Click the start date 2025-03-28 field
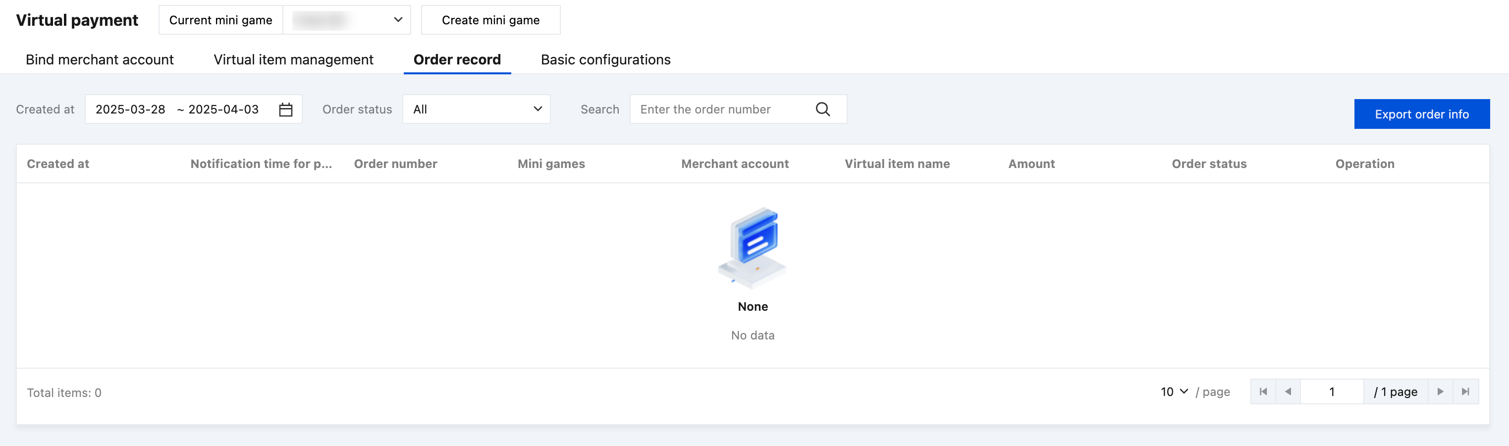Image resolution: width=1509 pixels, height=446 pixels. tap(130, 110)
